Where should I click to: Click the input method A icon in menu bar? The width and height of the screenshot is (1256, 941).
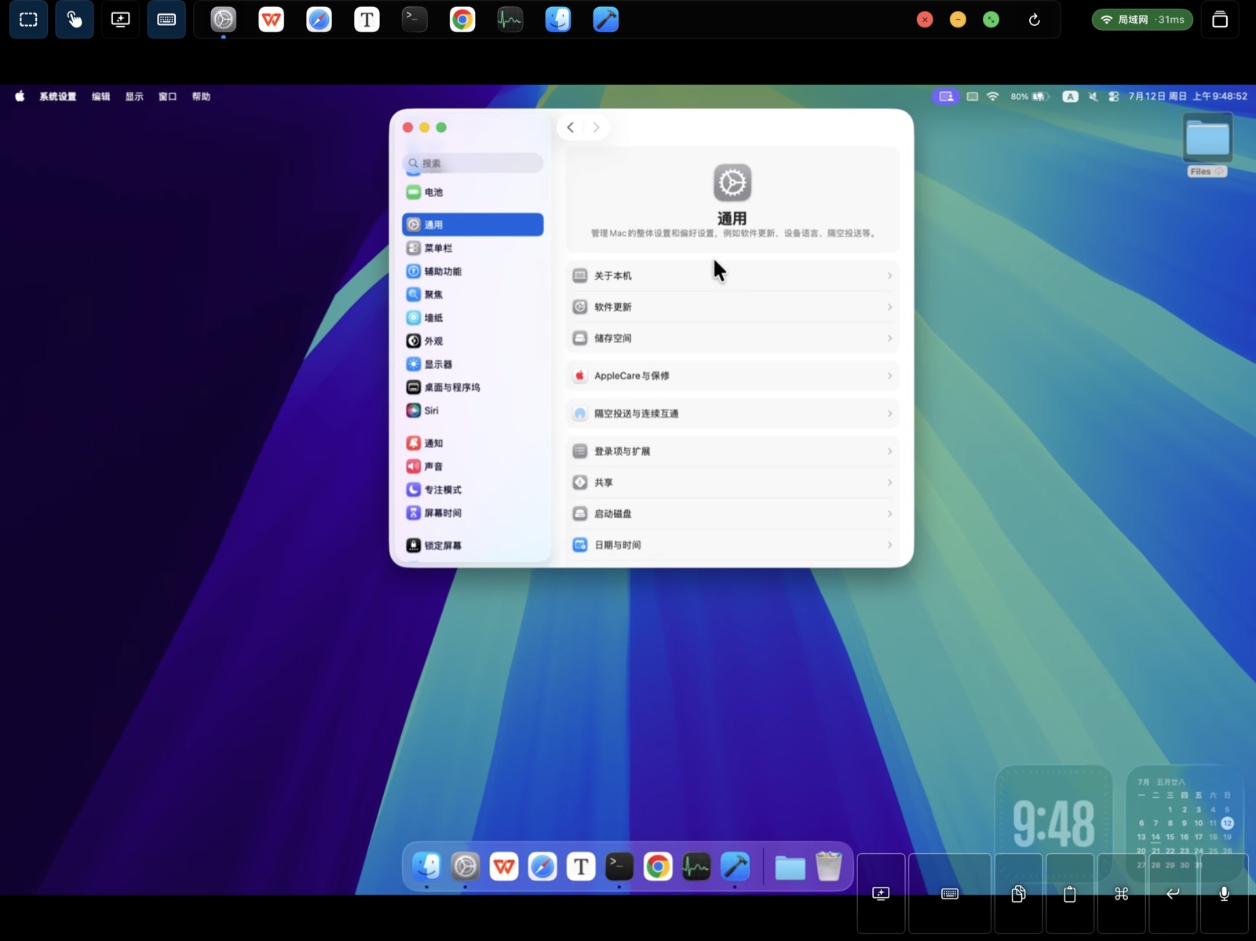pyautogui.click(x=1070, y=97)
